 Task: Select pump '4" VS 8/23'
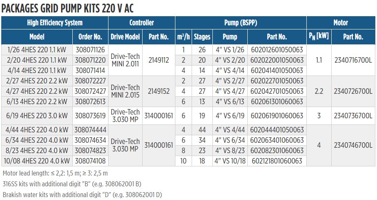click(230, 151)
